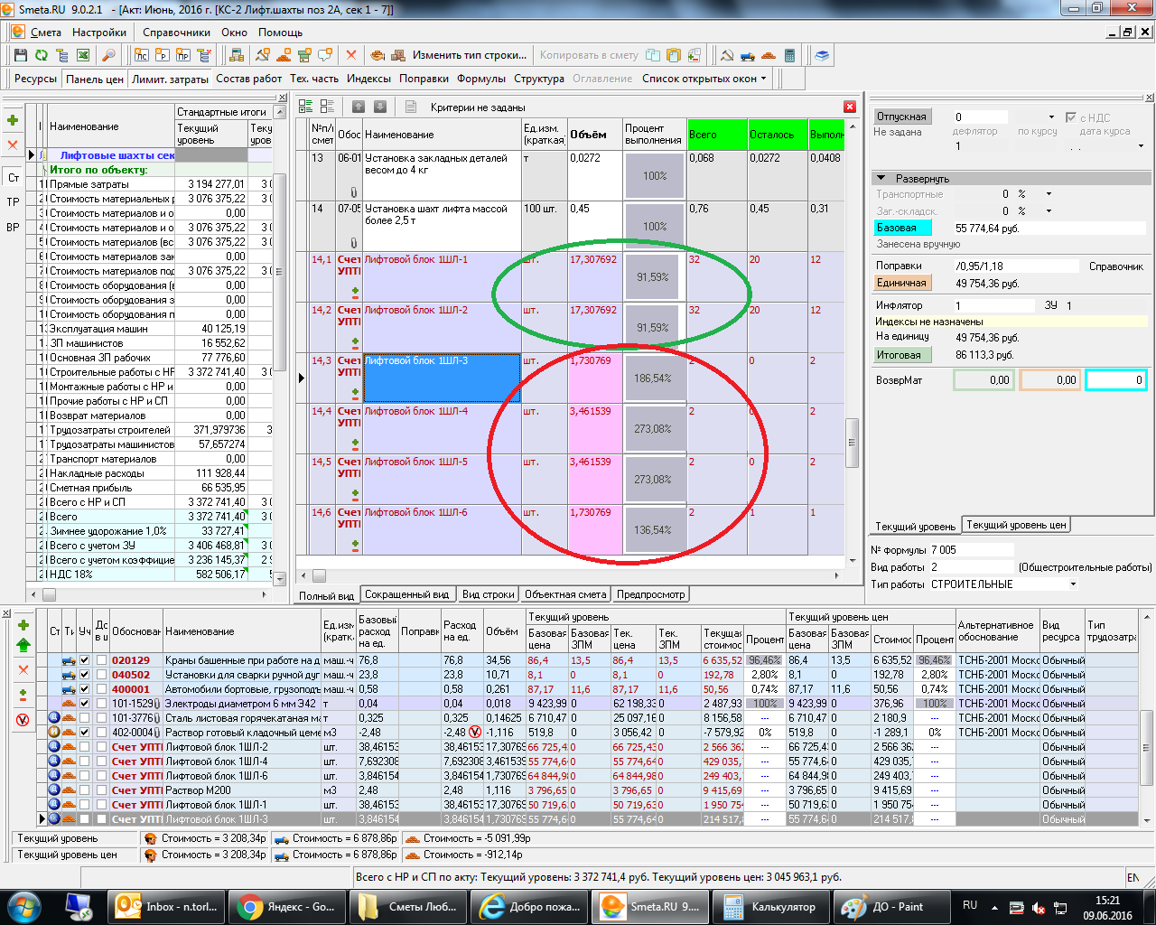The image size is (1156, 925).
Task: Toggle Уч checkbox for Электроды диаметром 6 мм
Action: pos(85,704)
